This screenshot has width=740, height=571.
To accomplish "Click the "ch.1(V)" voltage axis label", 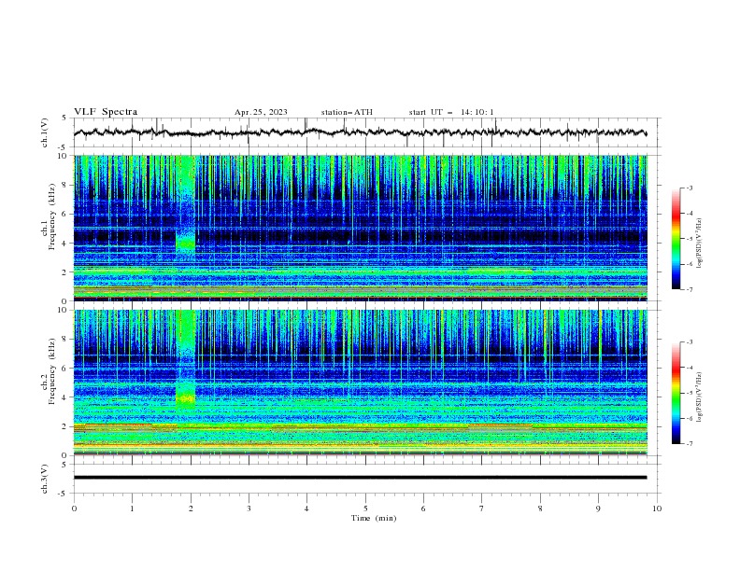I will [45, 132].
